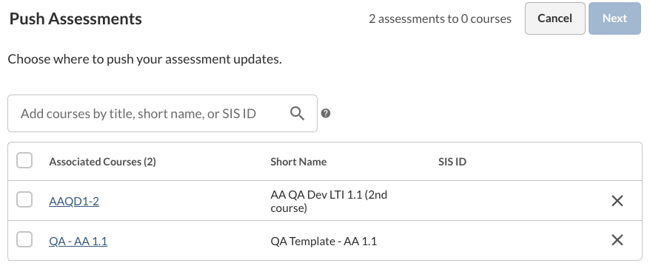Check the box for AAQD1-2

[24, 199]
